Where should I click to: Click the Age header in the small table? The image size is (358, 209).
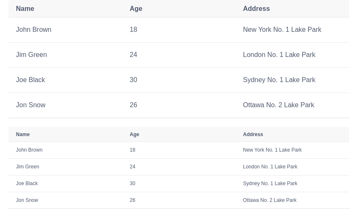[x=134, y=134]
